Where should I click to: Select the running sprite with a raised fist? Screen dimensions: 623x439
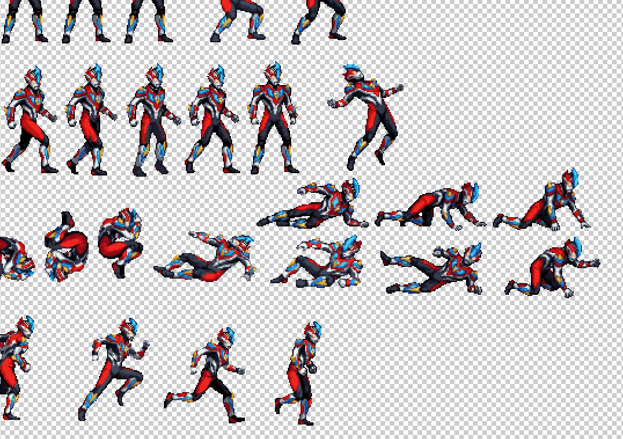point(113,369)
